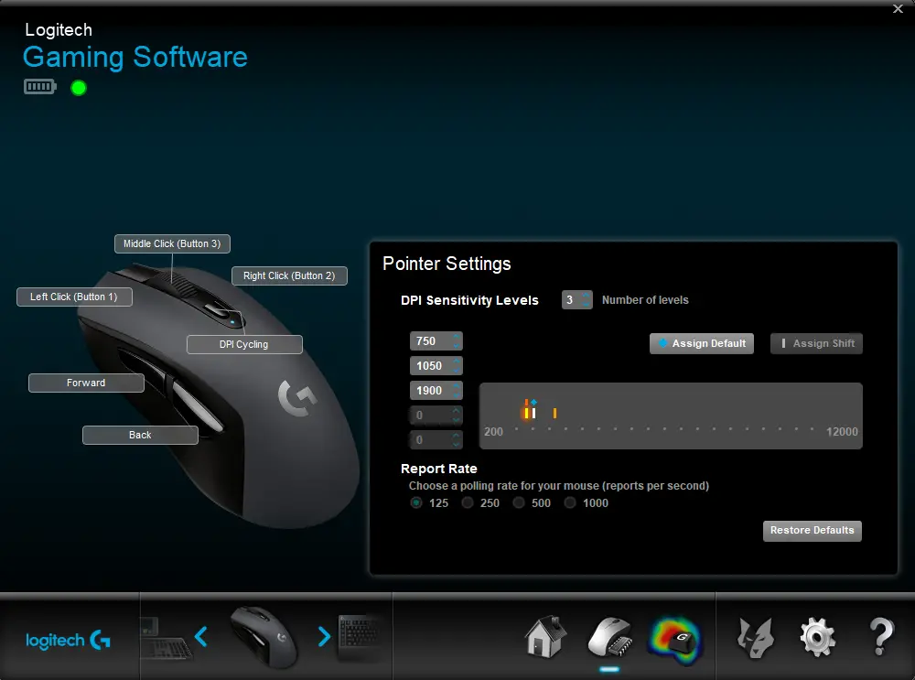The image size is (915, 680).
Task: Open the settings gear icon
Action: (817, 637)
